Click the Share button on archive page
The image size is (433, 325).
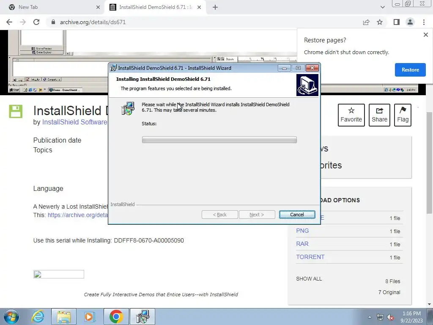pos(379,115)
